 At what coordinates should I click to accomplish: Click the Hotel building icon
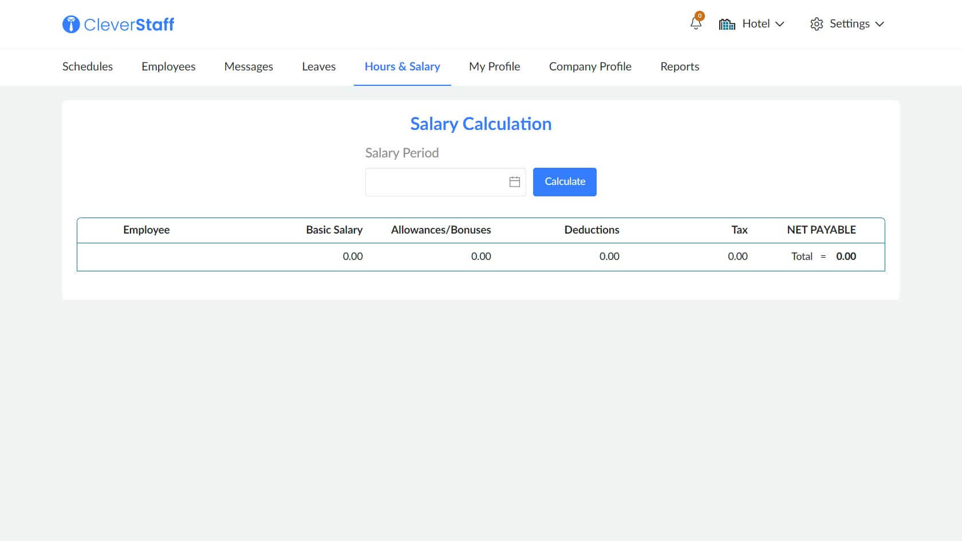click(727, 24)
